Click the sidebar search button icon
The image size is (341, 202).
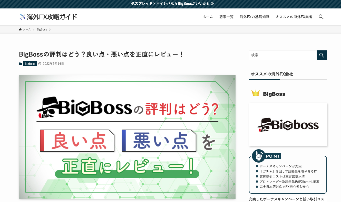click(321, 55)
